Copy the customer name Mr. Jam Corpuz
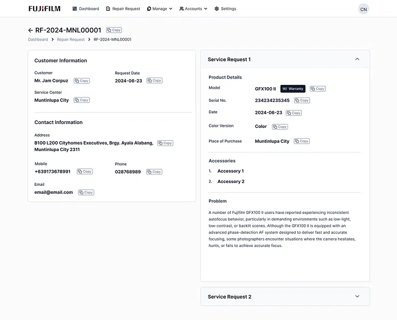This screenshot has width=397, height=320. pyautogui.click(x=82, y=81)
